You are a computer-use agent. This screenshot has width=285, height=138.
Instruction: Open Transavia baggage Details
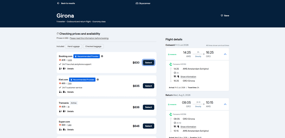(x=70, y=111)
